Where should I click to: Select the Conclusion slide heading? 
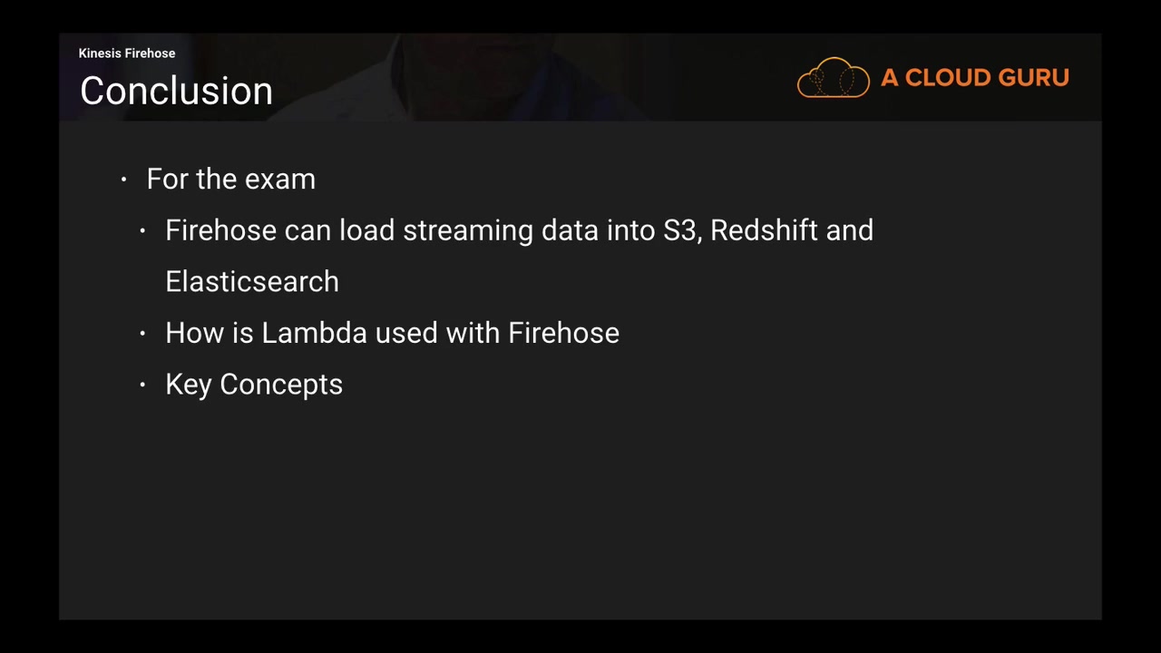176,91
